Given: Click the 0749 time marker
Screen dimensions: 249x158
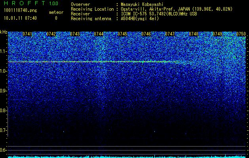Looking at the screenshot, I should (217, 34).
